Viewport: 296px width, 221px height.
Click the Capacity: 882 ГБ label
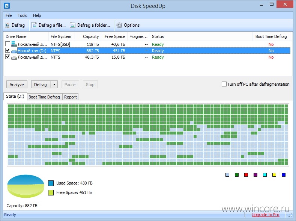22,206
